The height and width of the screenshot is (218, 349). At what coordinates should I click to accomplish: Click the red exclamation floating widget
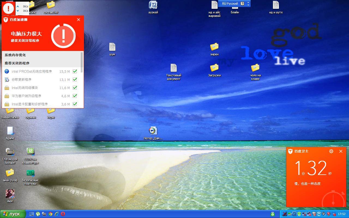pyautogui.click(x=8, y=8)
